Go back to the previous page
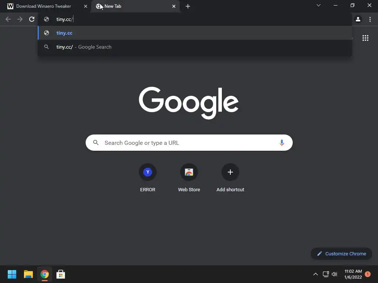The image size is (378, 283). tap(8, 19)
